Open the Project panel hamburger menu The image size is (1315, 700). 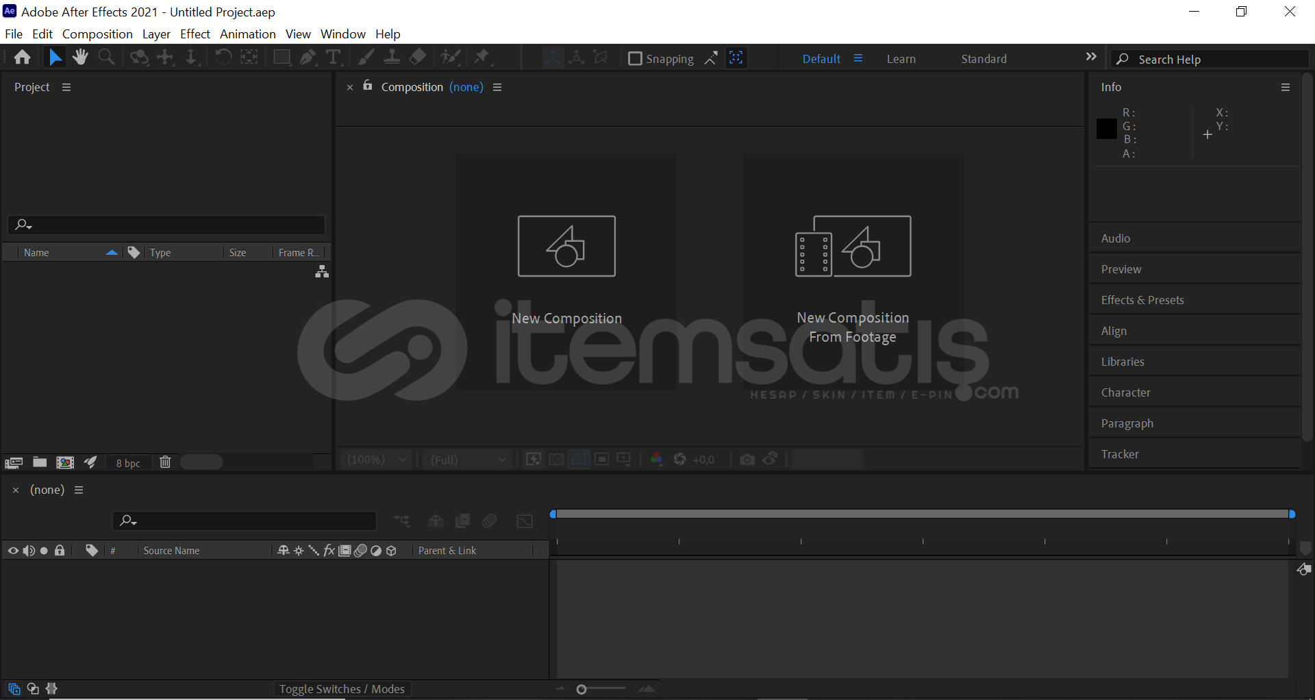point(66,87)
